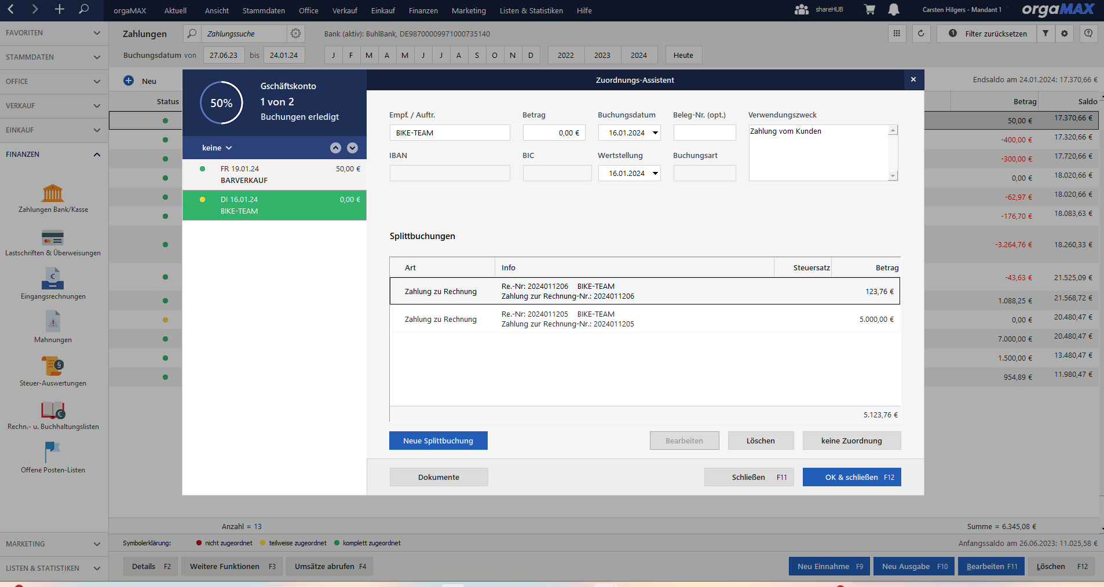Open the Buchungsdatum date dropdown
Image resolution: width=1104 pixels, height=587 pixels.
pyautogui.click(x=655, y=133)
